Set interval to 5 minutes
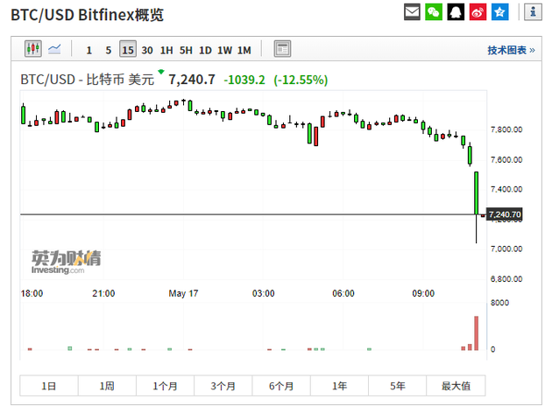552x406 pixels. tap(109, 50)
